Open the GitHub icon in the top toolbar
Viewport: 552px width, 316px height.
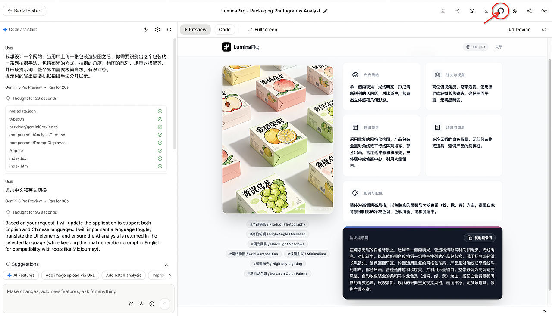pyautogui.click(x=500, y=11)
